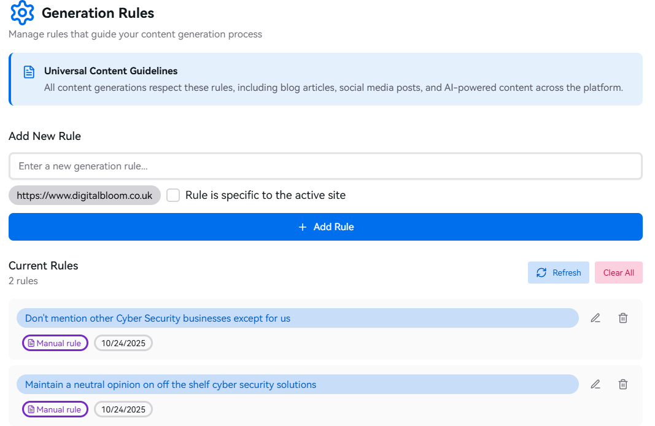Click the Manual rule badge on the second rule
655x426 pixels.
click(55, 409)
